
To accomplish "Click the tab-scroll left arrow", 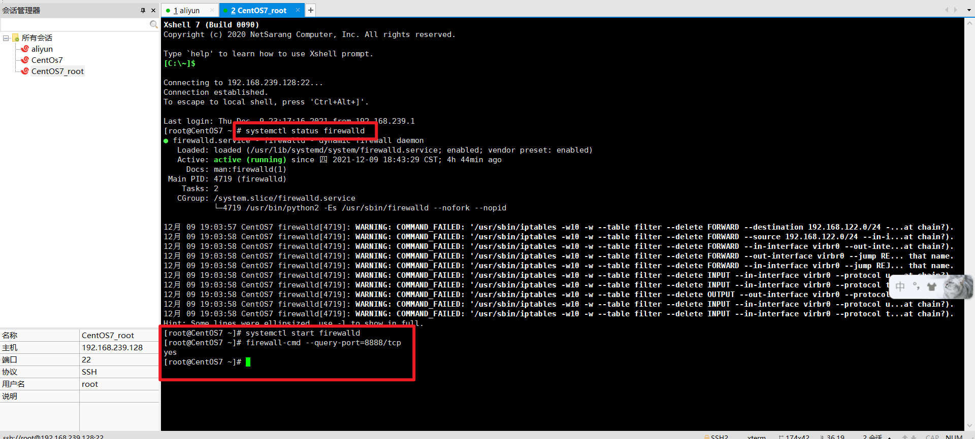I will click(x=947, y=10).
